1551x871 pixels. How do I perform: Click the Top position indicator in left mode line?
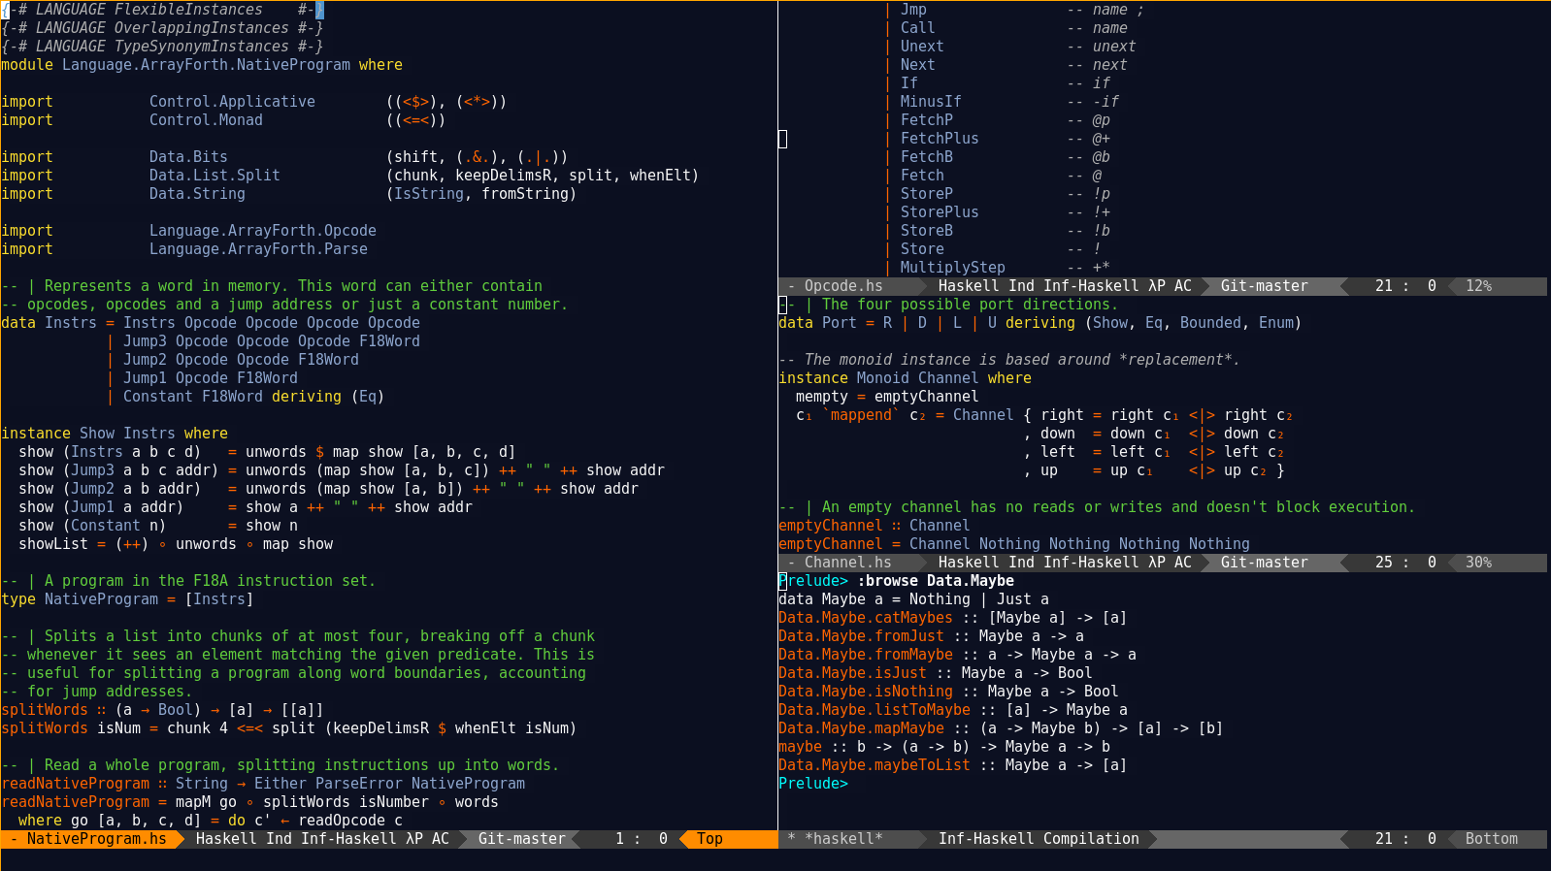(709, 839)
